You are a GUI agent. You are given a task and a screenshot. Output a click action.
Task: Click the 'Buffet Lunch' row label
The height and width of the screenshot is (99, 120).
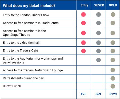point(12,86)
